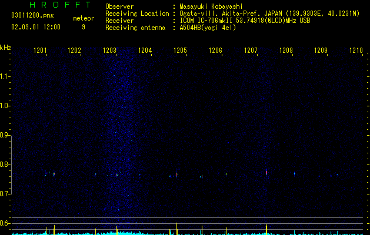Click the 1208 time marker
The height and width of the screenshot is (235, 370).
point(286,51)
